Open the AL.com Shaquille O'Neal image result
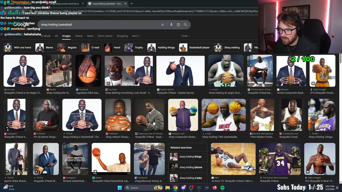The height and width of the screenshot is (192, 342). pos(23,71)
